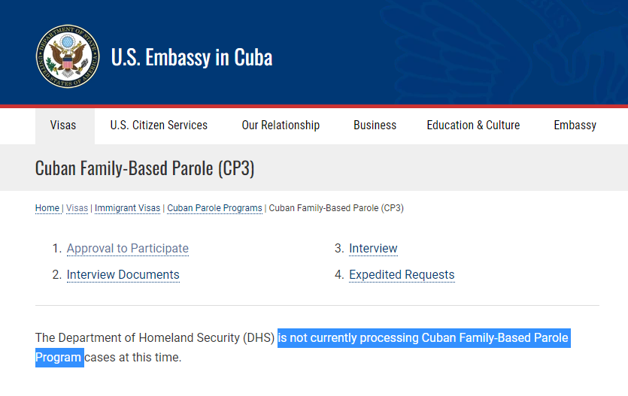Click the Cuban Family-Based Parole (CP3) heading
This screenshot has width=628, height=396.
pyautogui.click(x=145, y=168)
